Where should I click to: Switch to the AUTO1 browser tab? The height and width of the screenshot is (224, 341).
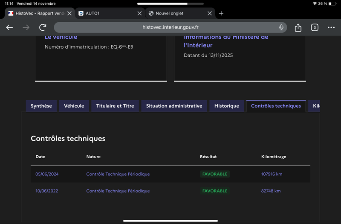tap(107, 13)
